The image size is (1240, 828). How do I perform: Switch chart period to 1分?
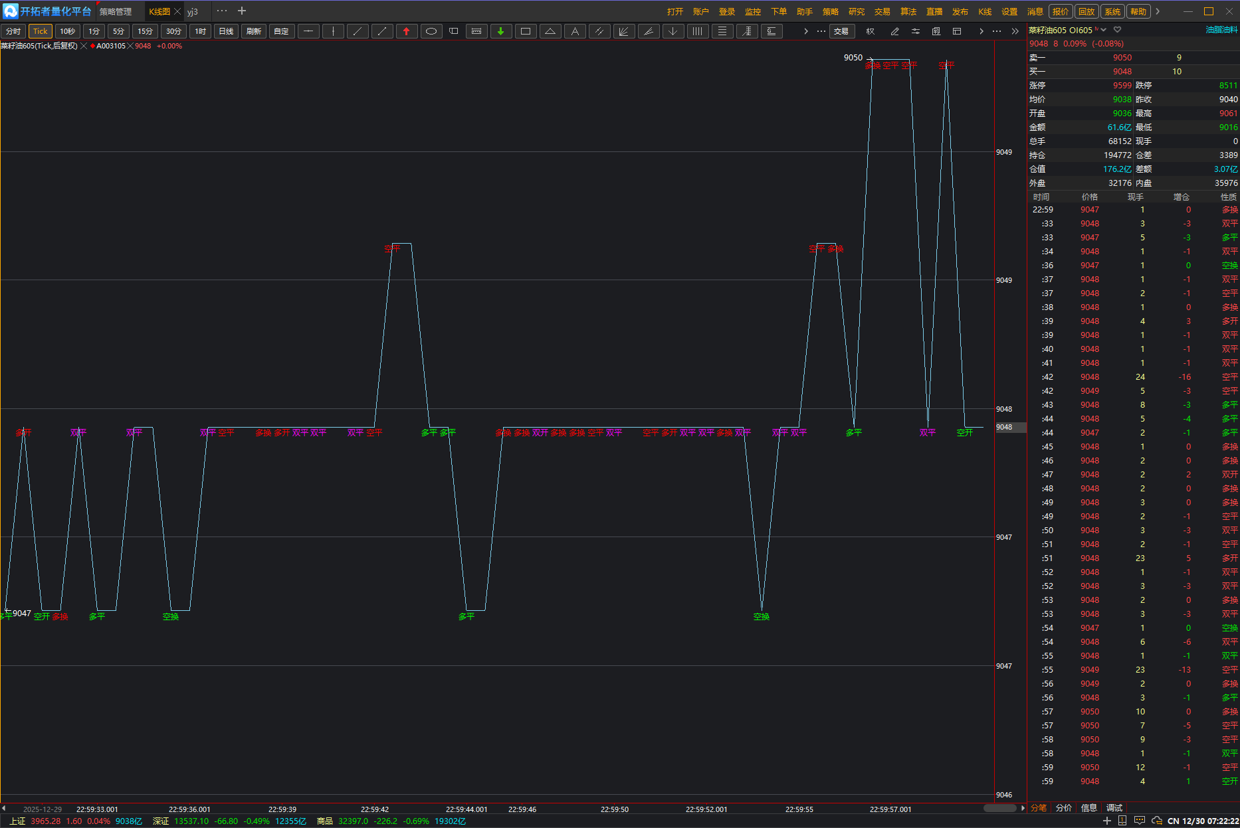(x=94, y=31)
